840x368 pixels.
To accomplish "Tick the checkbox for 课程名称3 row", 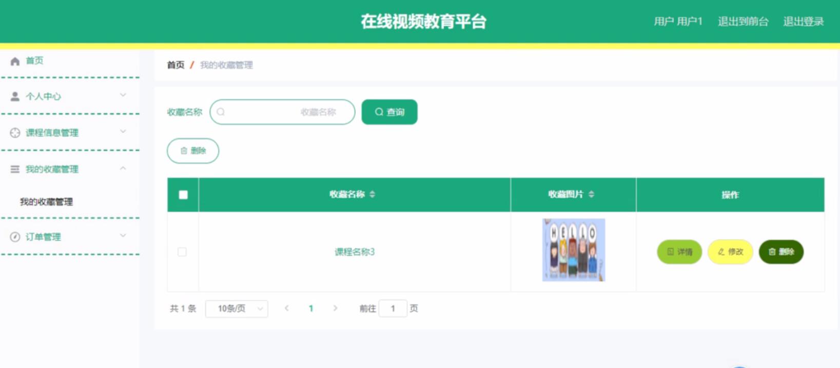I will tap(182, 252).
